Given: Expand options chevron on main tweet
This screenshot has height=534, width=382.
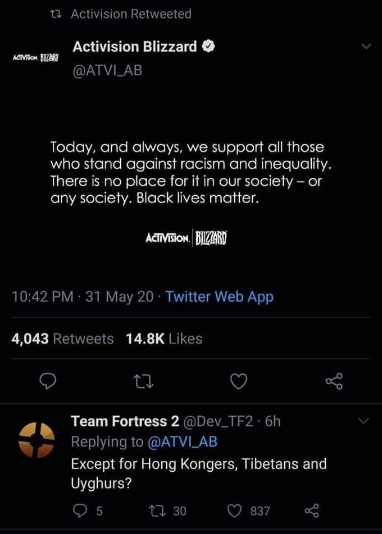Looking at the screenshot, I should (x=366, y=47).
